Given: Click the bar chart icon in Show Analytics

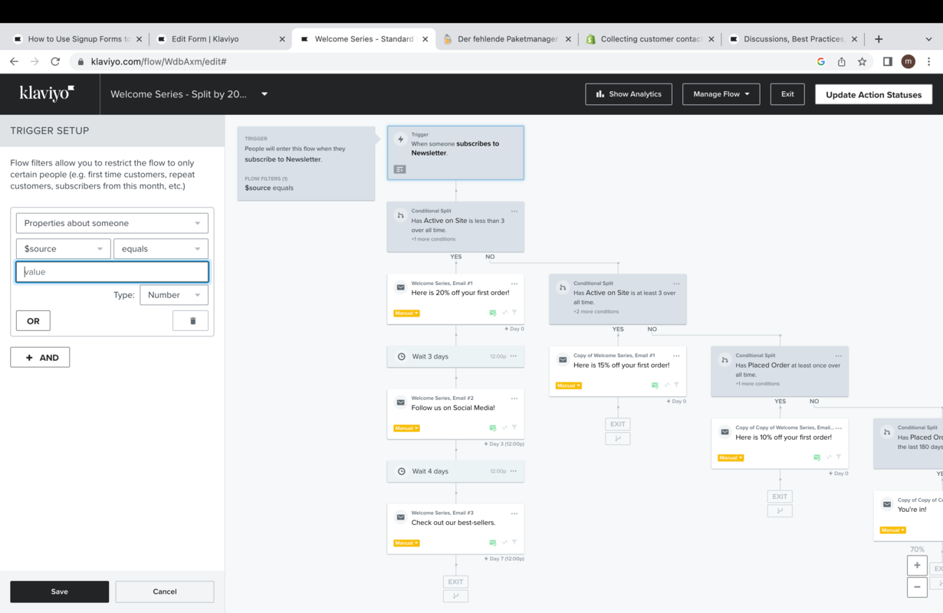Looking at the screenshot, I should click(600, 94).
